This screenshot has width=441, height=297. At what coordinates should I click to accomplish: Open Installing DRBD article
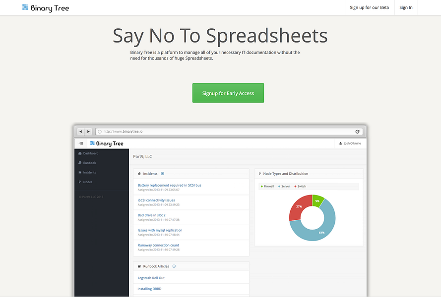(x=149, y=289)
